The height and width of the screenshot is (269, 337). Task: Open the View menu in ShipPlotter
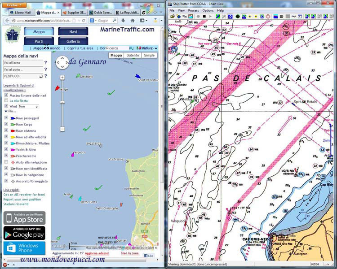181,10
